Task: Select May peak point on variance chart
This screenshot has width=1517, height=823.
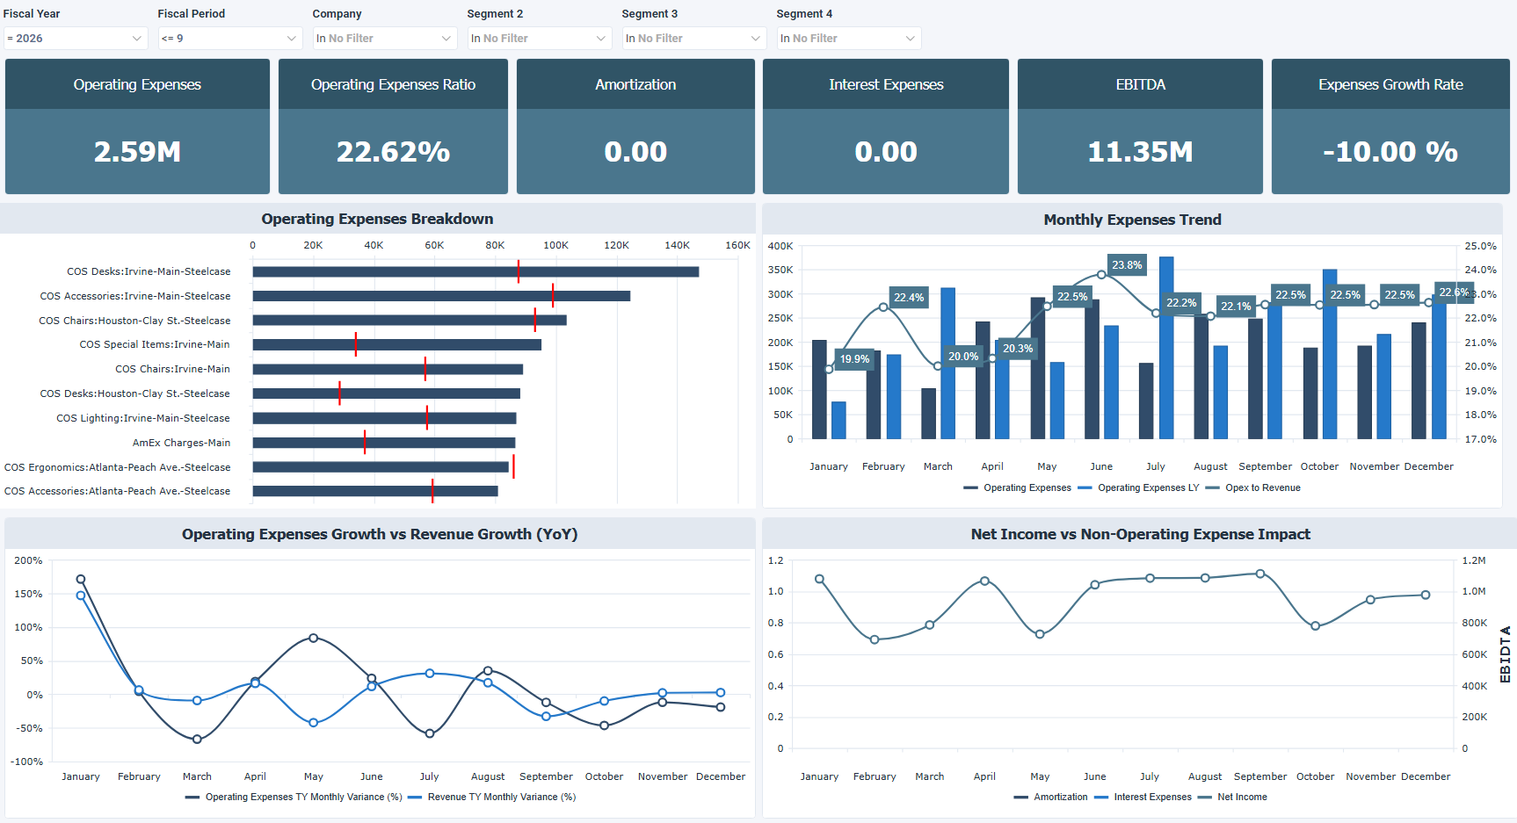Action: tap(314, 638)
